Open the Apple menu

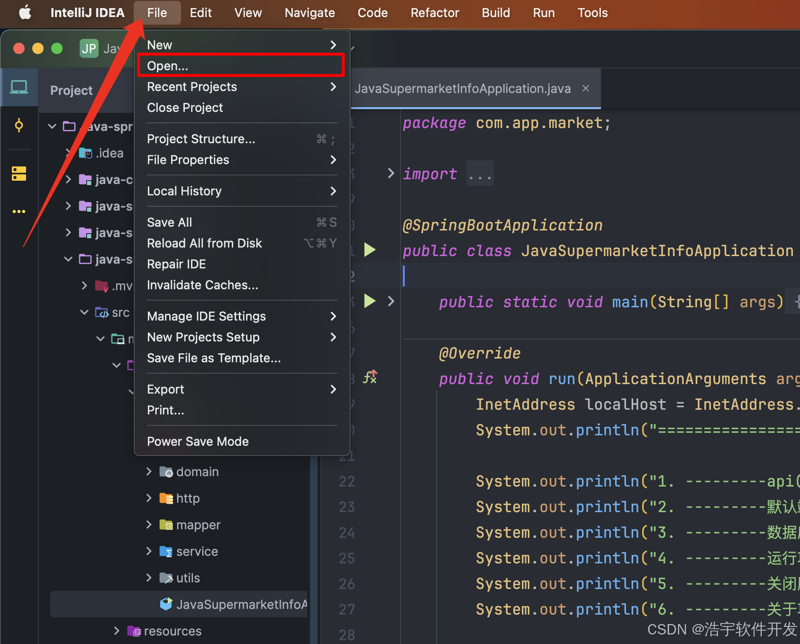pyautogui.click(x=25, y=13)
